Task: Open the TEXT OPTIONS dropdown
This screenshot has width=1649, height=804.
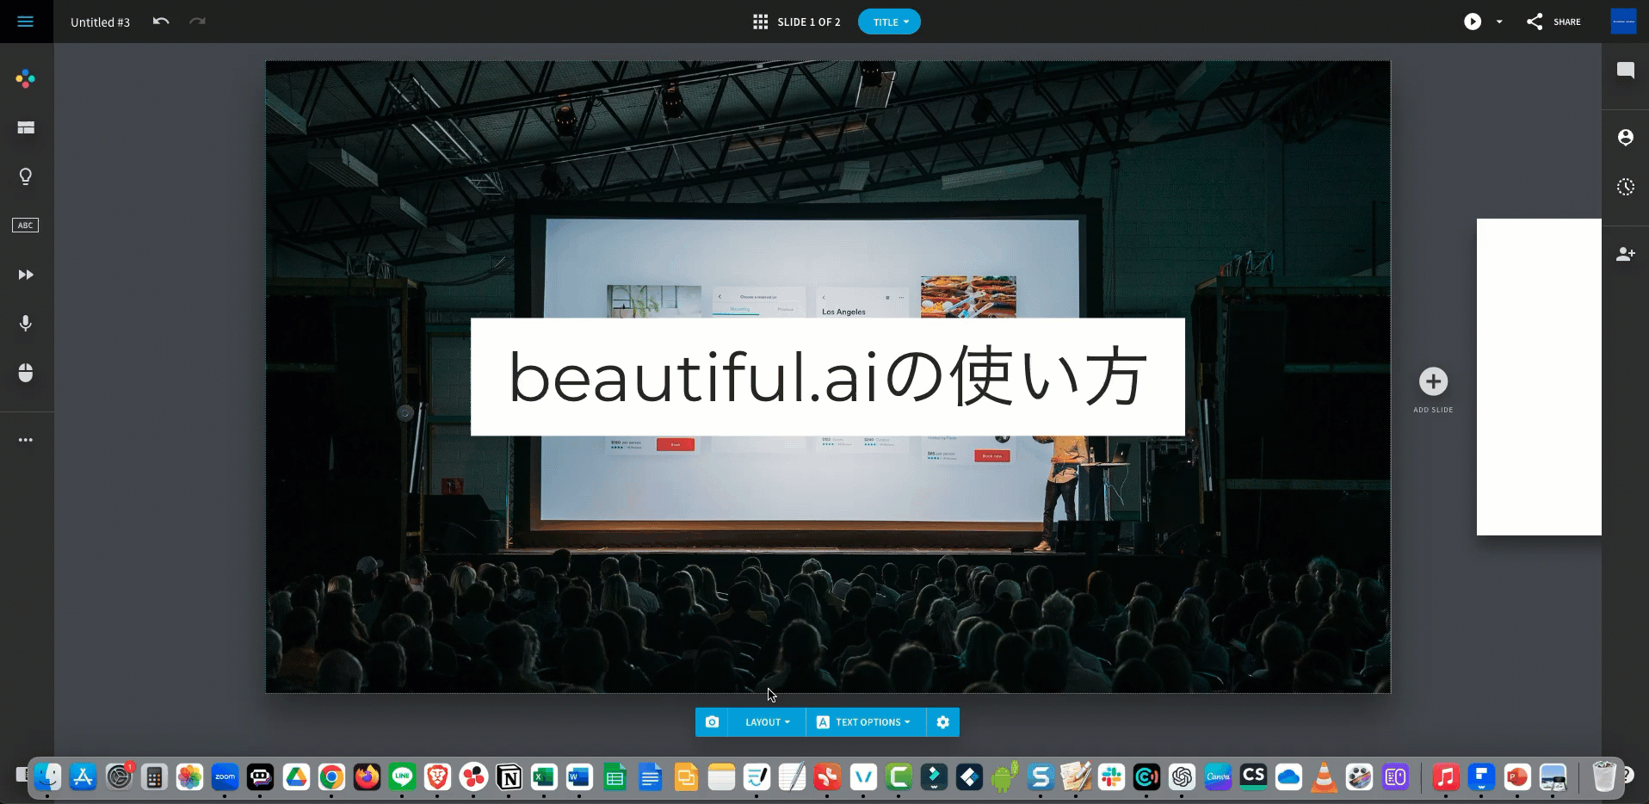Action: point(866,722)
